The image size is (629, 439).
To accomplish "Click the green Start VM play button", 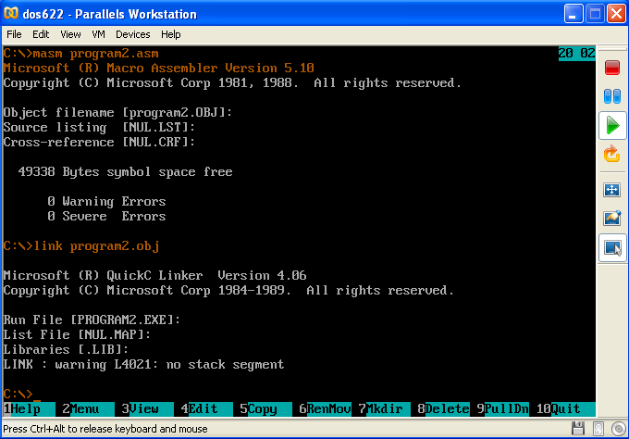I will 612,126.
